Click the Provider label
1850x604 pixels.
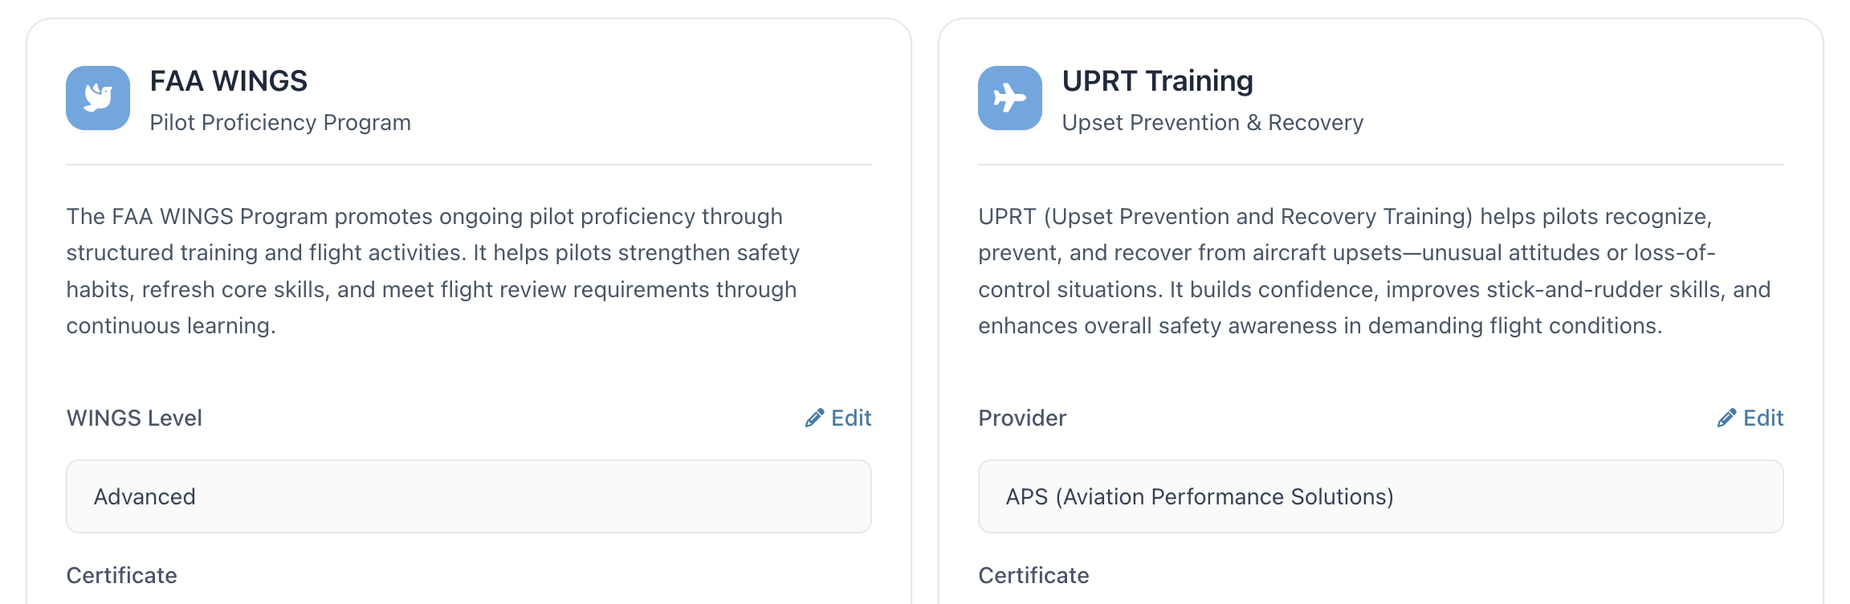[1022, 418]
